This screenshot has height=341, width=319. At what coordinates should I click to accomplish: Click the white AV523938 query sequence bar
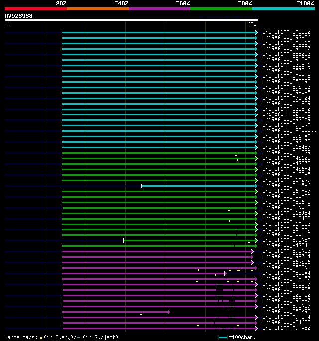click(x=132, y=20)
